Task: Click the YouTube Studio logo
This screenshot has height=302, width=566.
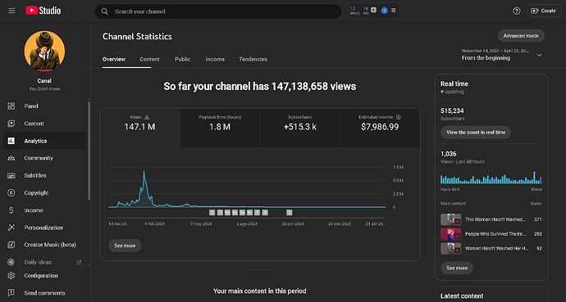Action: click(x=43, y=11)
